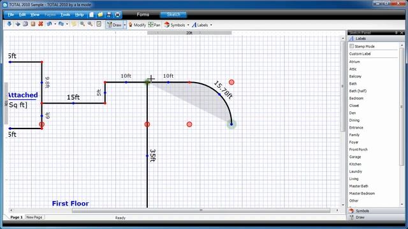Open the undo history dropdown arrow
The height and width of the screenshot is (229, 408).
tap(55, 24)
